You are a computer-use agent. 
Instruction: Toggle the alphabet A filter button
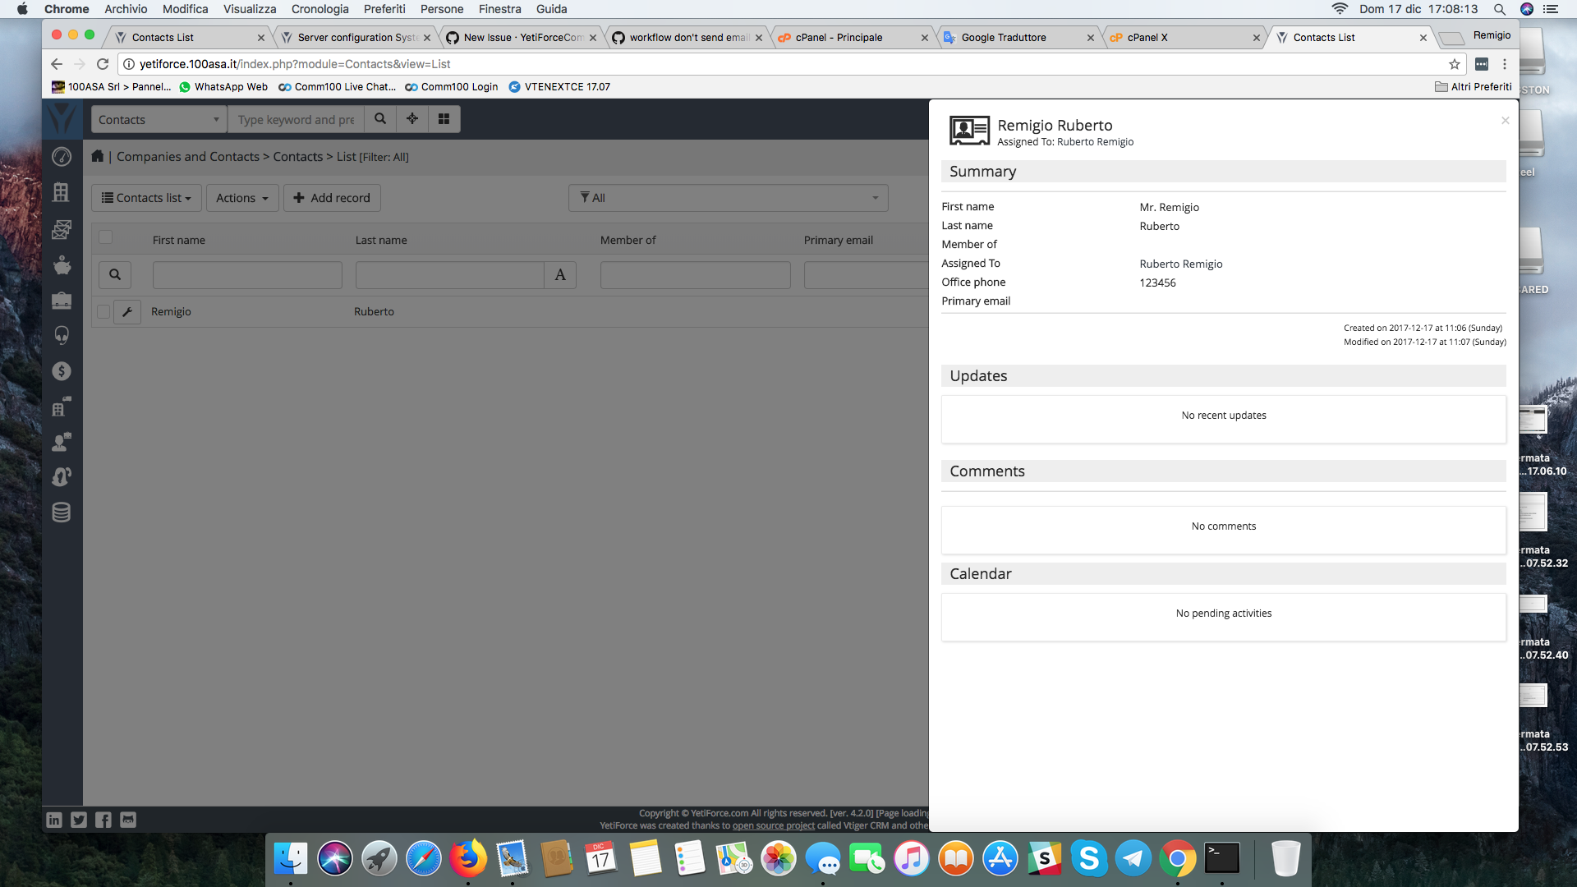tap(560, 275)
